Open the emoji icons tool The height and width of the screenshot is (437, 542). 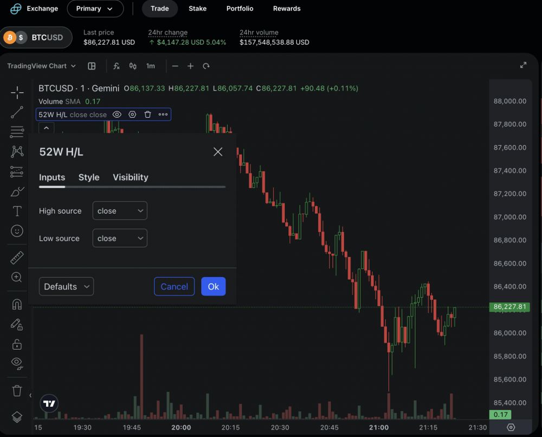click(17, 231)
